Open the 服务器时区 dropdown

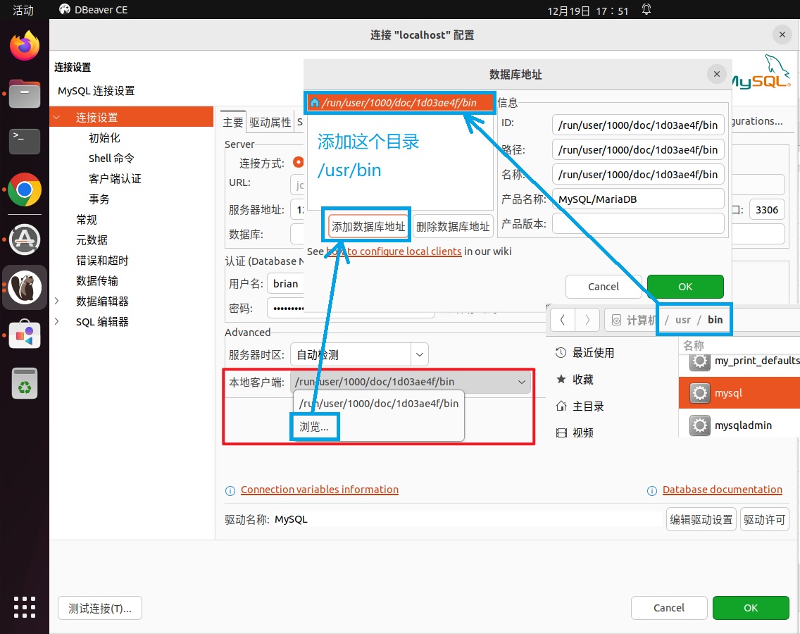click(420, 354)
